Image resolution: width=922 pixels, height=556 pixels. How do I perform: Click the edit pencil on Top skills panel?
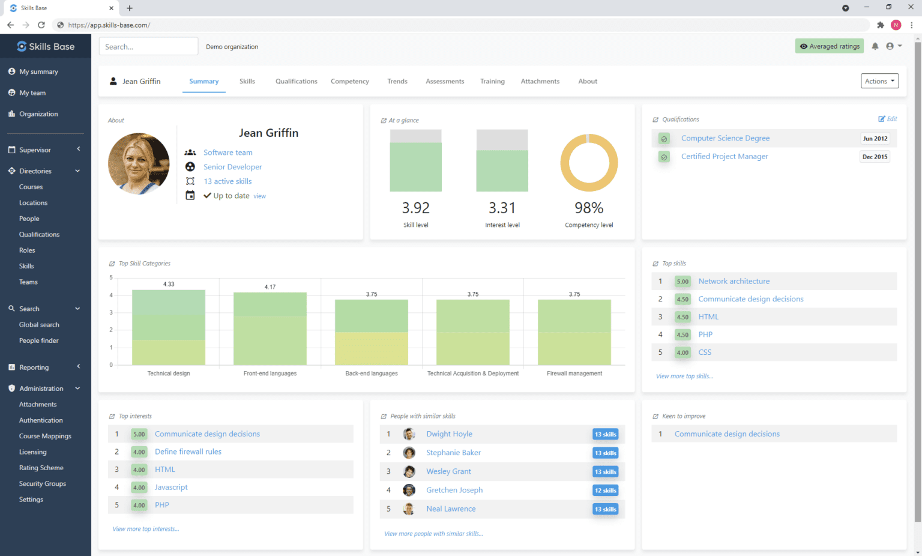pos(657,263)
